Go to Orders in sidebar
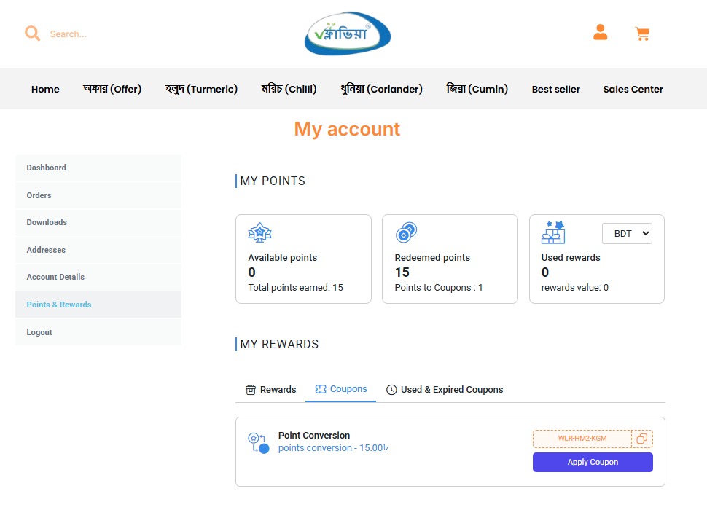Image resolution: width=707 pixels, height=518 pixels. [39, 195]
